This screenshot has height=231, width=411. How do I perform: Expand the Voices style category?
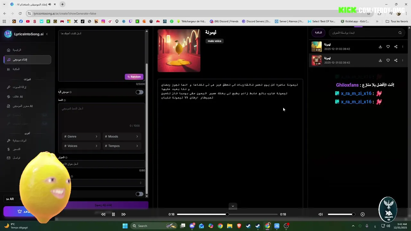(81, 146)
